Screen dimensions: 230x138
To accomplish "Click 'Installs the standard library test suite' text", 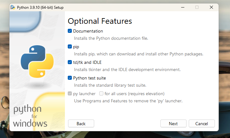I will click(x=110, y=85).
